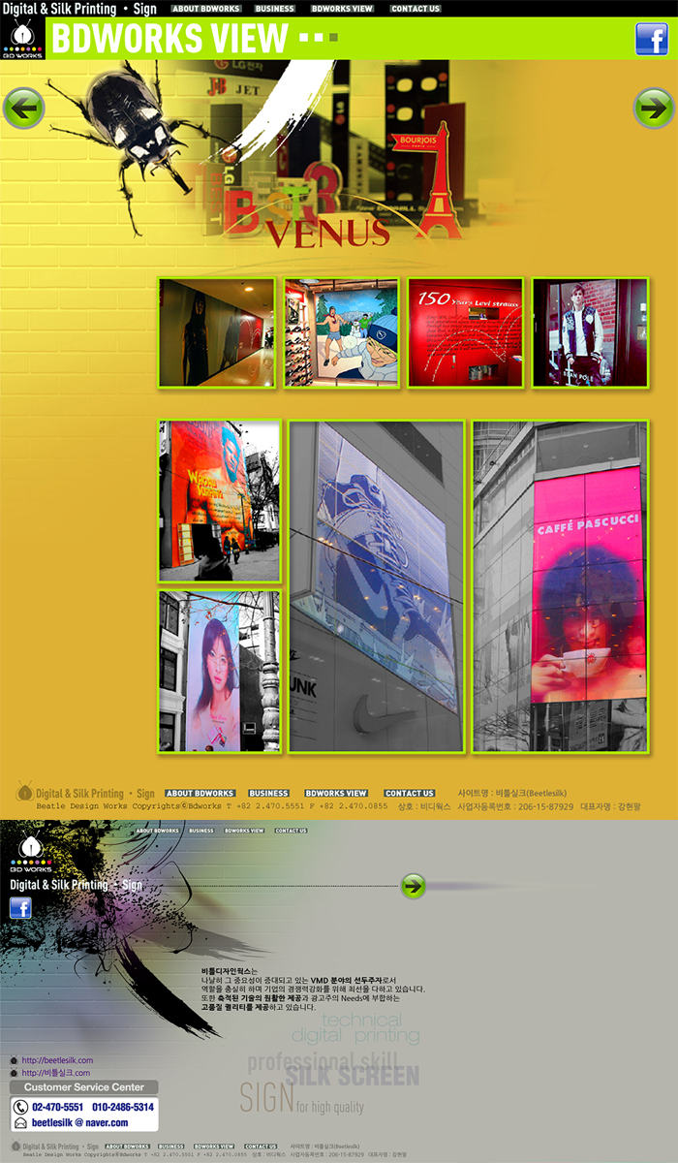This screenshot has height=1163, width=678.
Task: Open CONTACT US at top of the gray page
Action: coord(291,831)
